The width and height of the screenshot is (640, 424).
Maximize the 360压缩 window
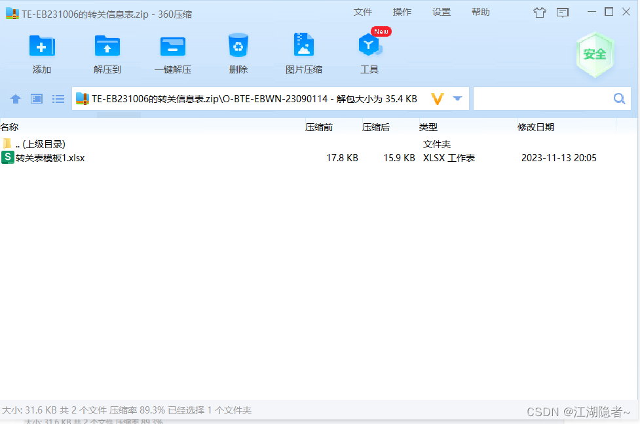point(609,12)
